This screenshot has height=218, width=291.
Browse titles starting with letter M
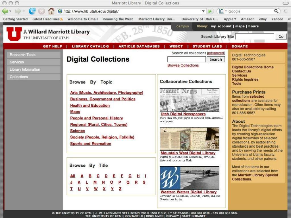(x=95, y=183)
